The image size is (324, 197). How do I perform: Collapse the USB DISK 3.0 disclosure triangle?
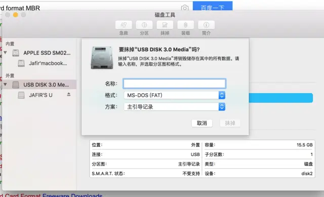6,85
